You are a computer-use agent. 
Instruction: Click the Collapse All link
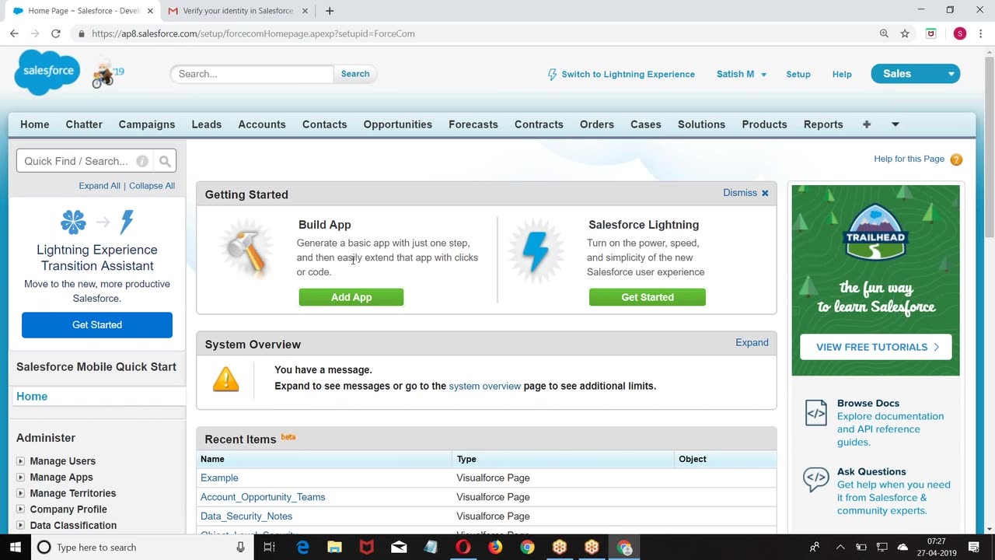pos(152,186)
